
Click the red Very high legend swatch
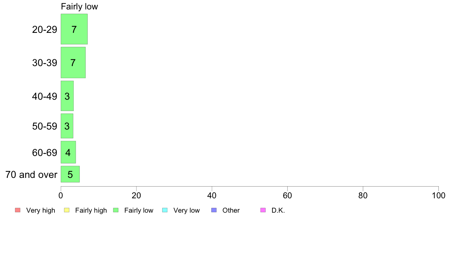[18, 210]
